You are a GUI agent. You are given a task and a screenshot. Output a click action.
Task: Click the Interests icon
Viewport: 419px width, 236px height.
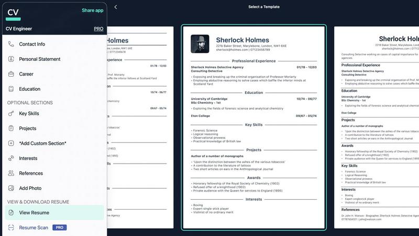coord(11,158)
